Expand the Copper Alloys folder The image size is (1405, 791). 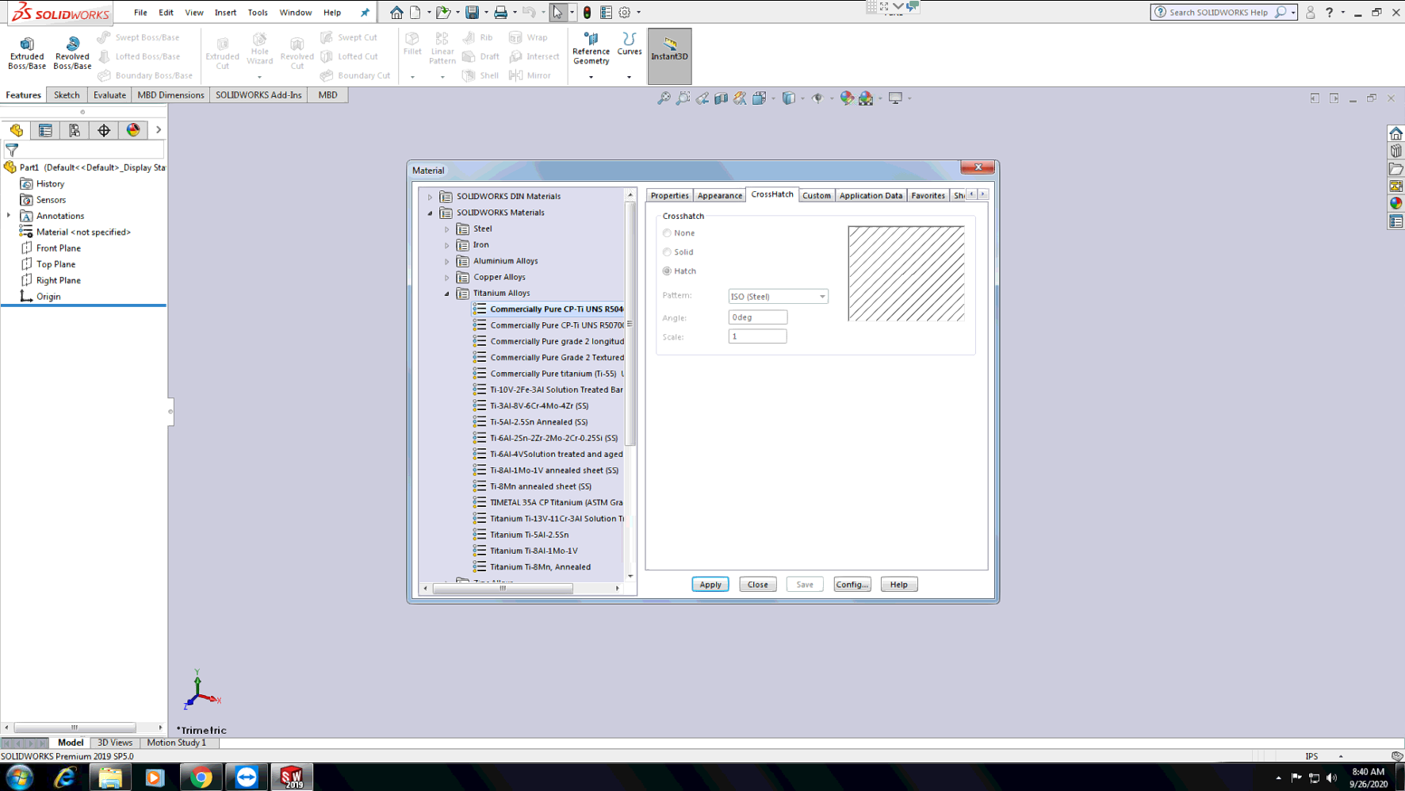(447, 278)
